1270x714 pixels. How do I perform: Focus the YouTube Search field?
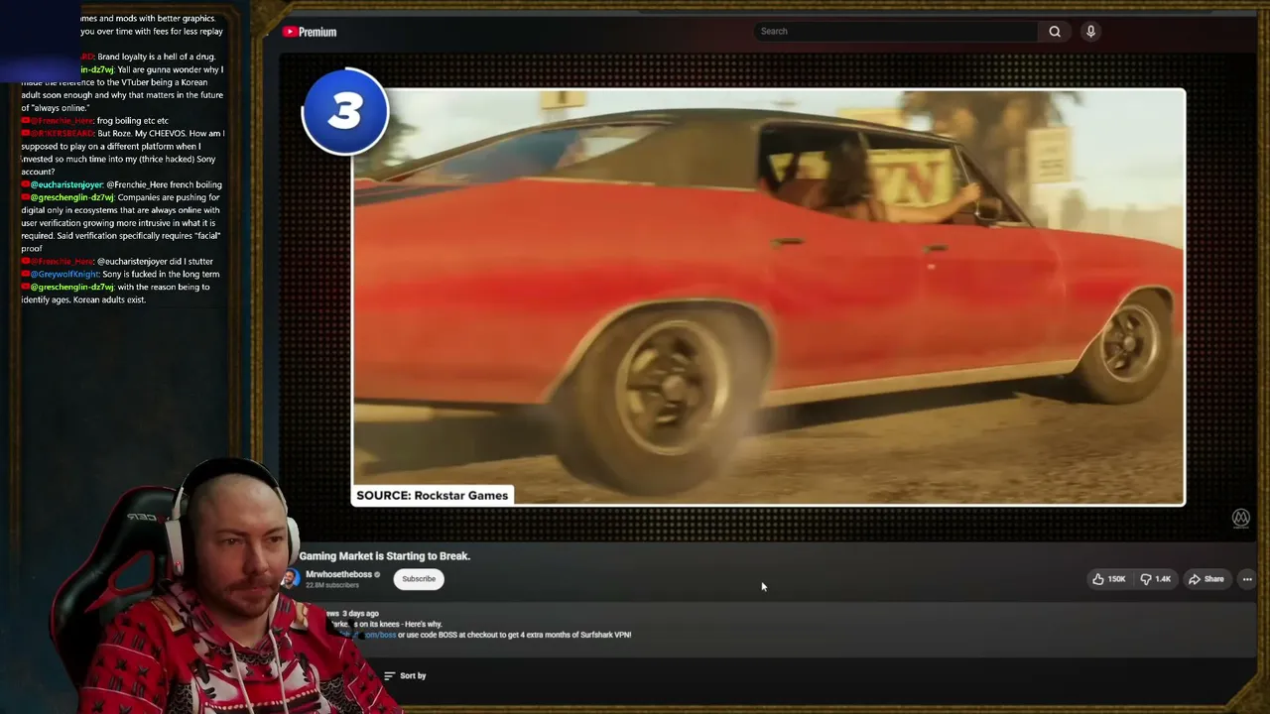coord(895,31)
